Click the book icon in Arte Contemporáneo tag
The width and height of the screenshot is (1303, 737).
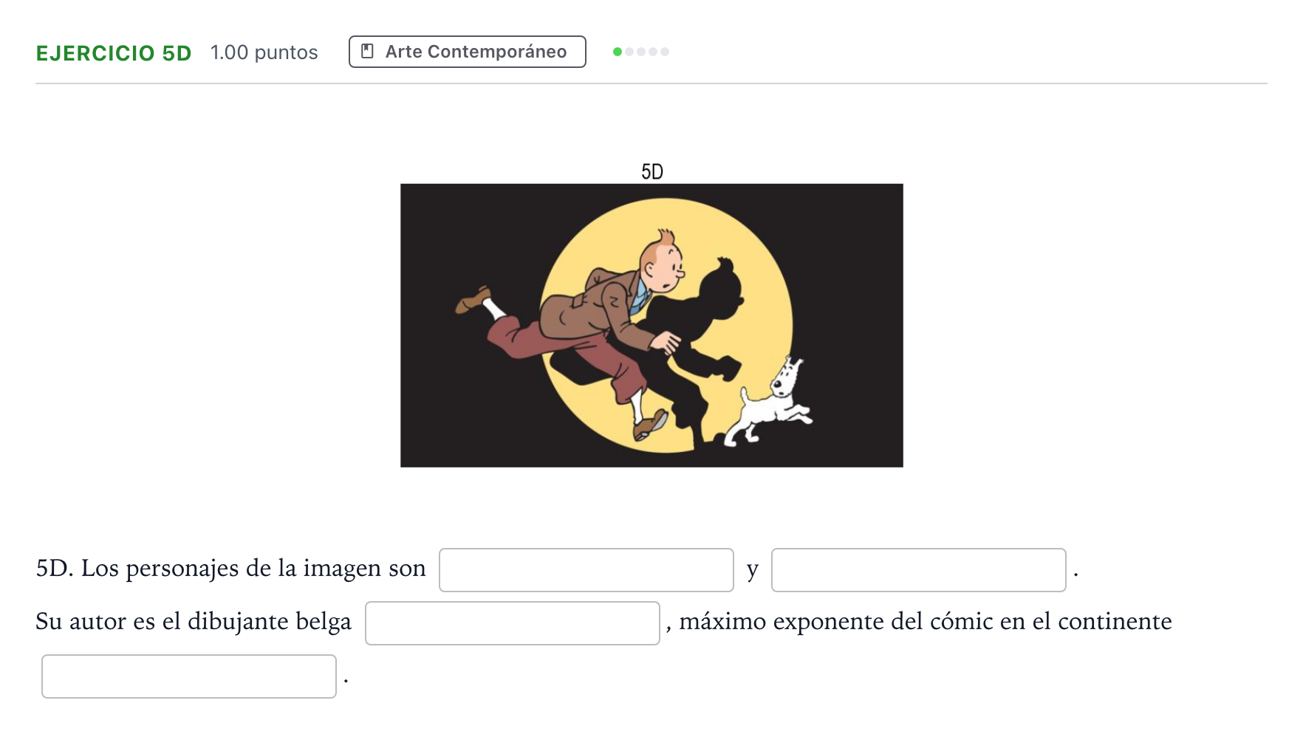click(x=367, y=51)
